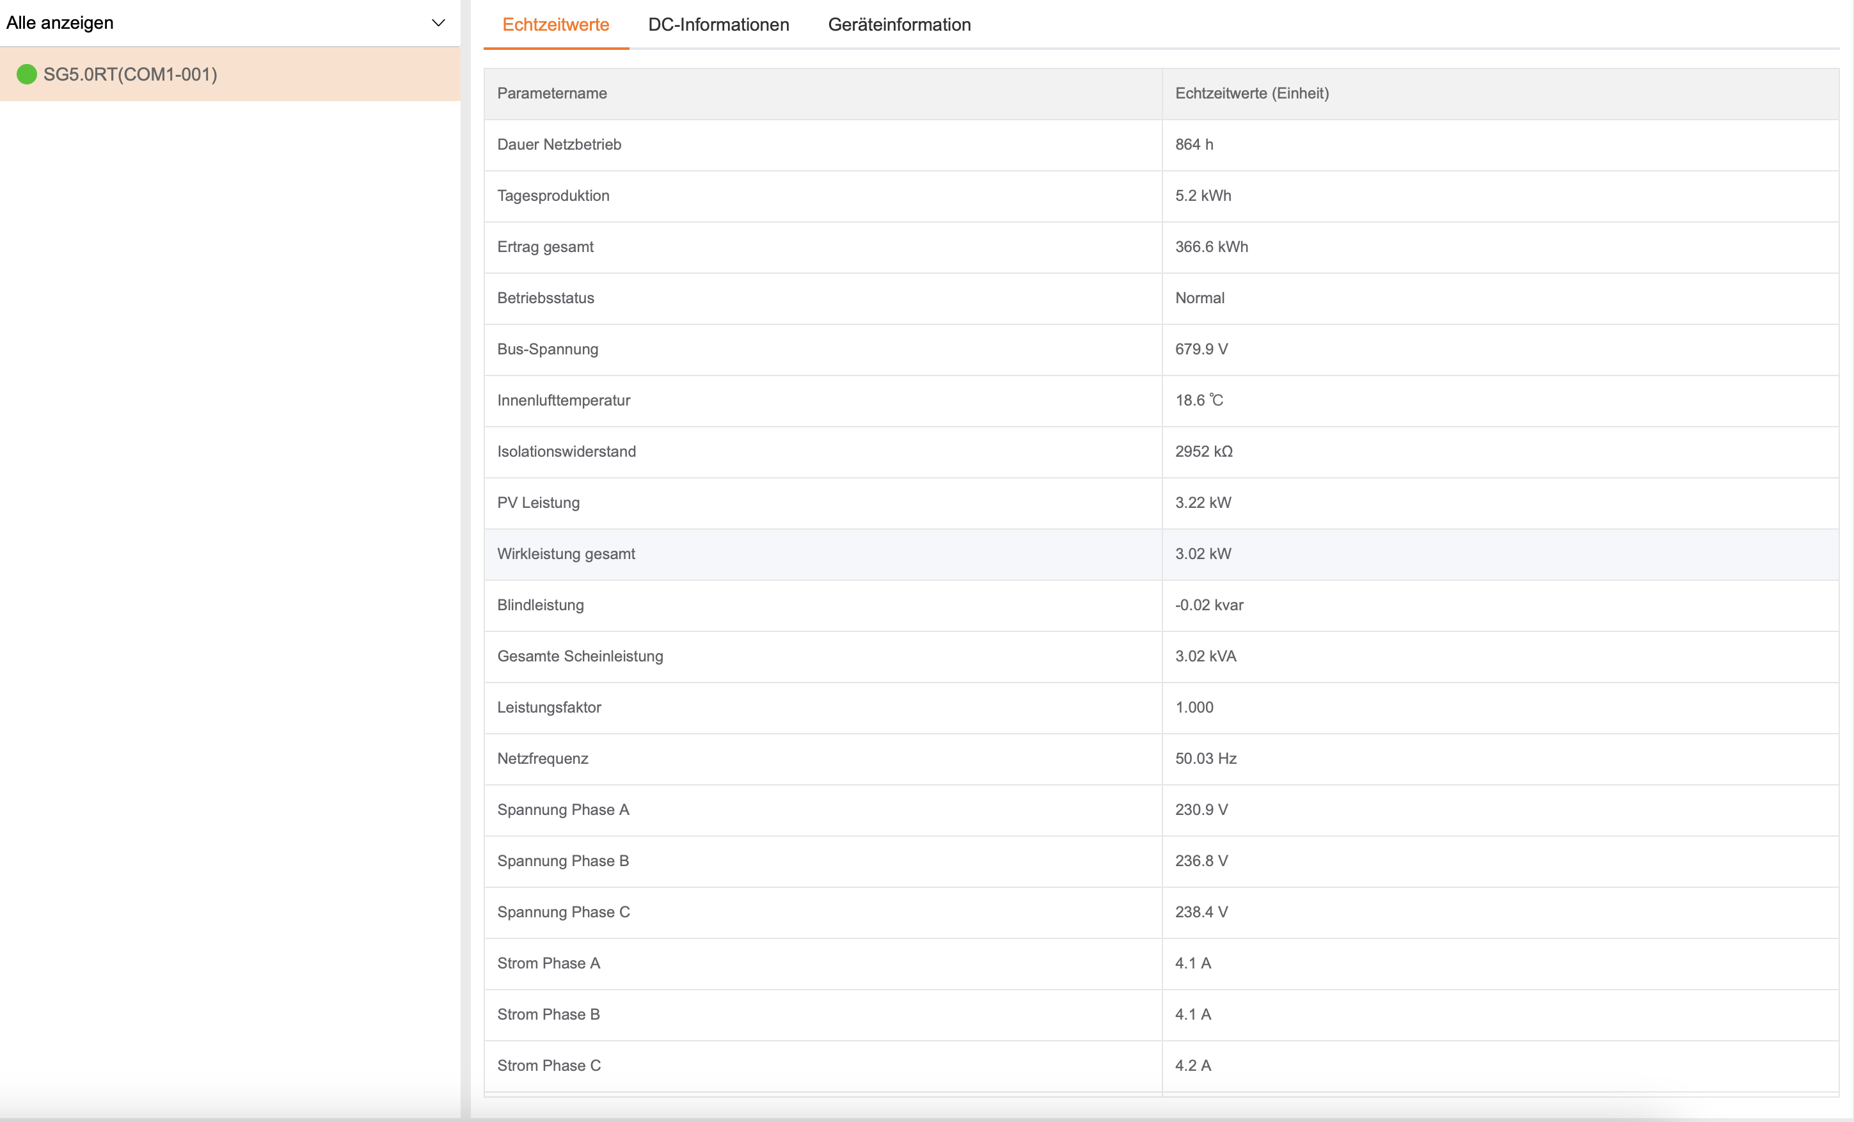Screen dimensions: 1854x1122
Task: Expand the Alle anzeigen dropdown chevron
Action: [438, 22]
